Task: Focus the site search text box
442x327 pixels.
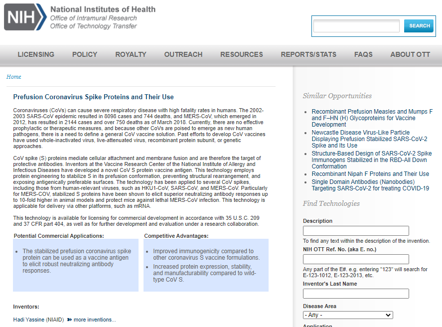Action: pyautogui.click(x=356, y=26)
